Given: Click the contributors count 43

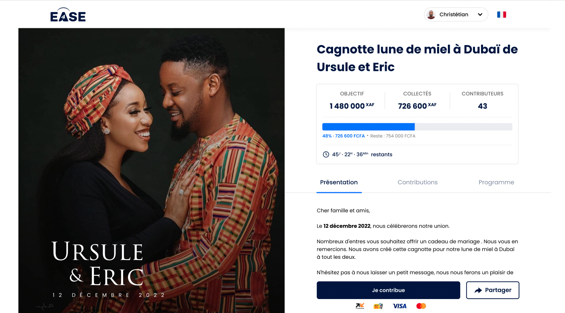Looking at the screenshot, I should (x=483, y=106).
